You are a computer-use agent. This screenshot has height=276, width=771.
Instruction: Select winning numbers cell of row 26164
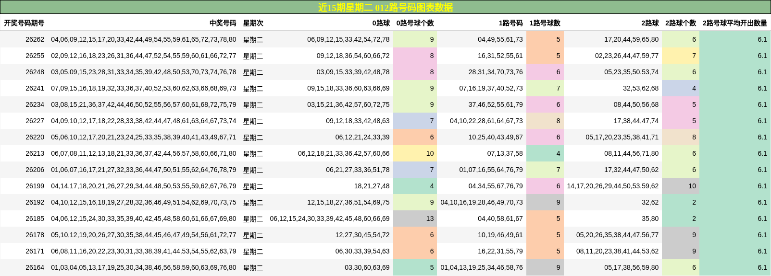[144, 267]
